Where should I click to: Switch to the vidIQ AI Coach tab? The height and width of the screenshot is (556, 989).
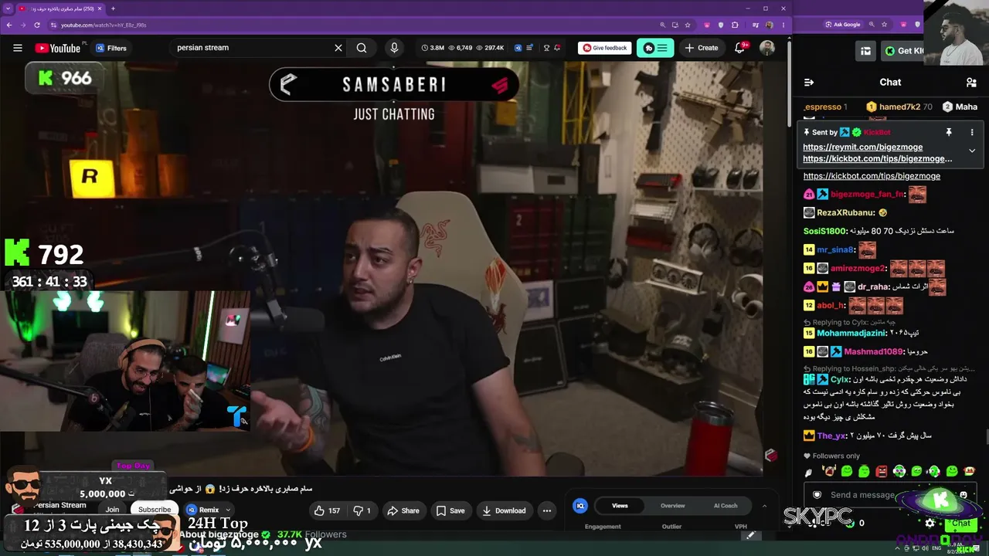point(725,506)
